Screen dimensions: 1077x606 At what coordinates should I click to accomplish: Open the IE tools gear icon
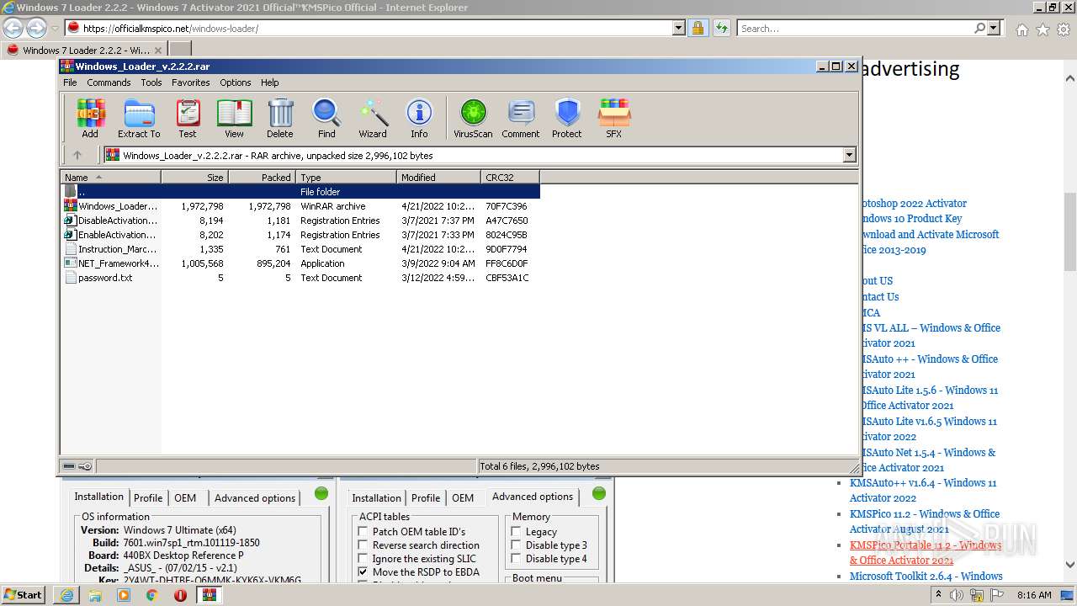[1063, 29]
